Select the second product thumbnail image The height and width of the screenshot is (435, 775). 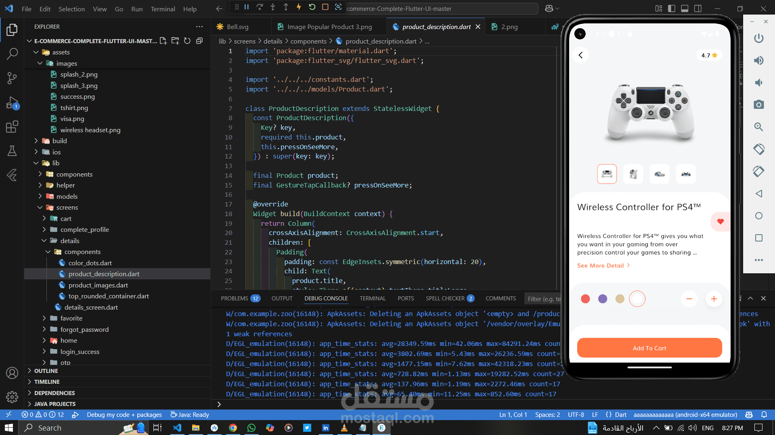633,174
